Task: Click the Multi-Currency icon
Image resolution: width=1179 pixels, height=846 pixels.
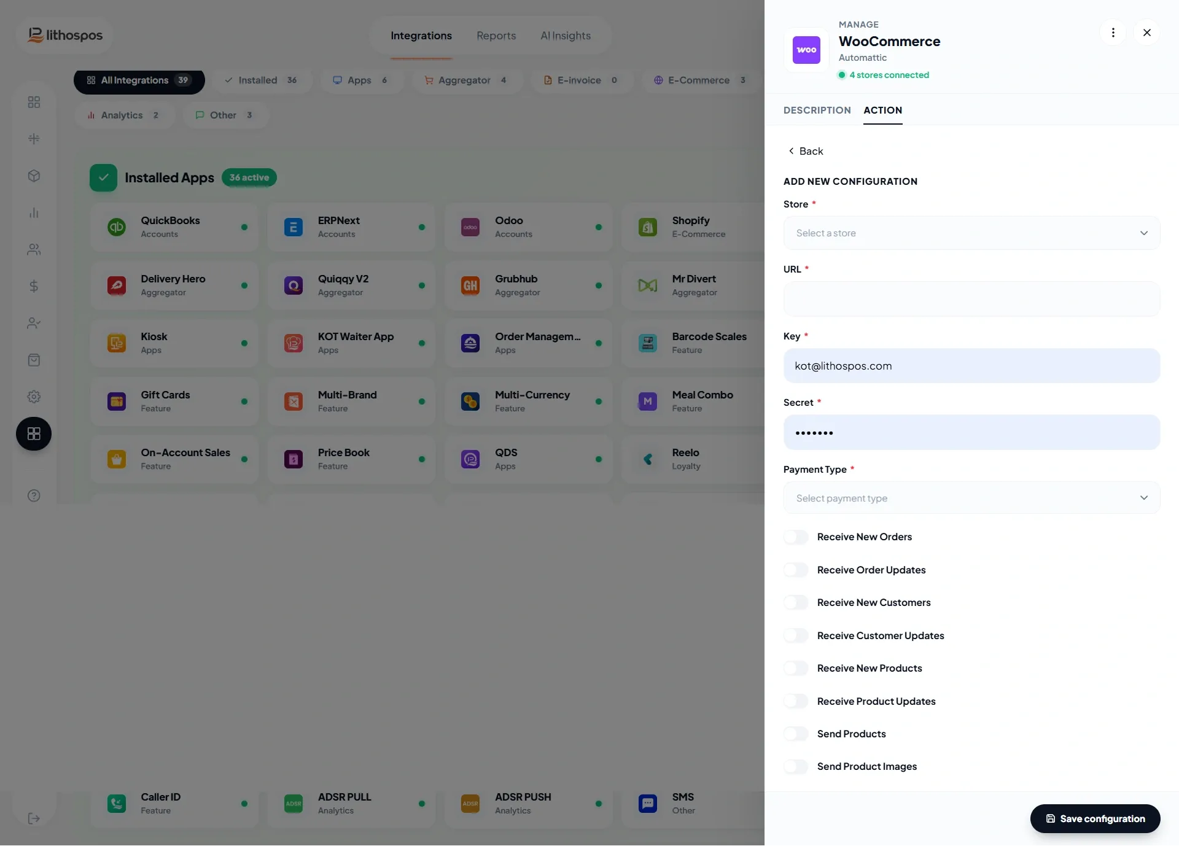Action: coord(470,402)
